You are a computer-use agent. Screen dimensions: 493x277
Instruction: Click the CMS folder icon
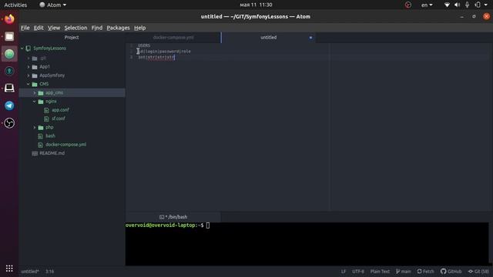(35, 84)
